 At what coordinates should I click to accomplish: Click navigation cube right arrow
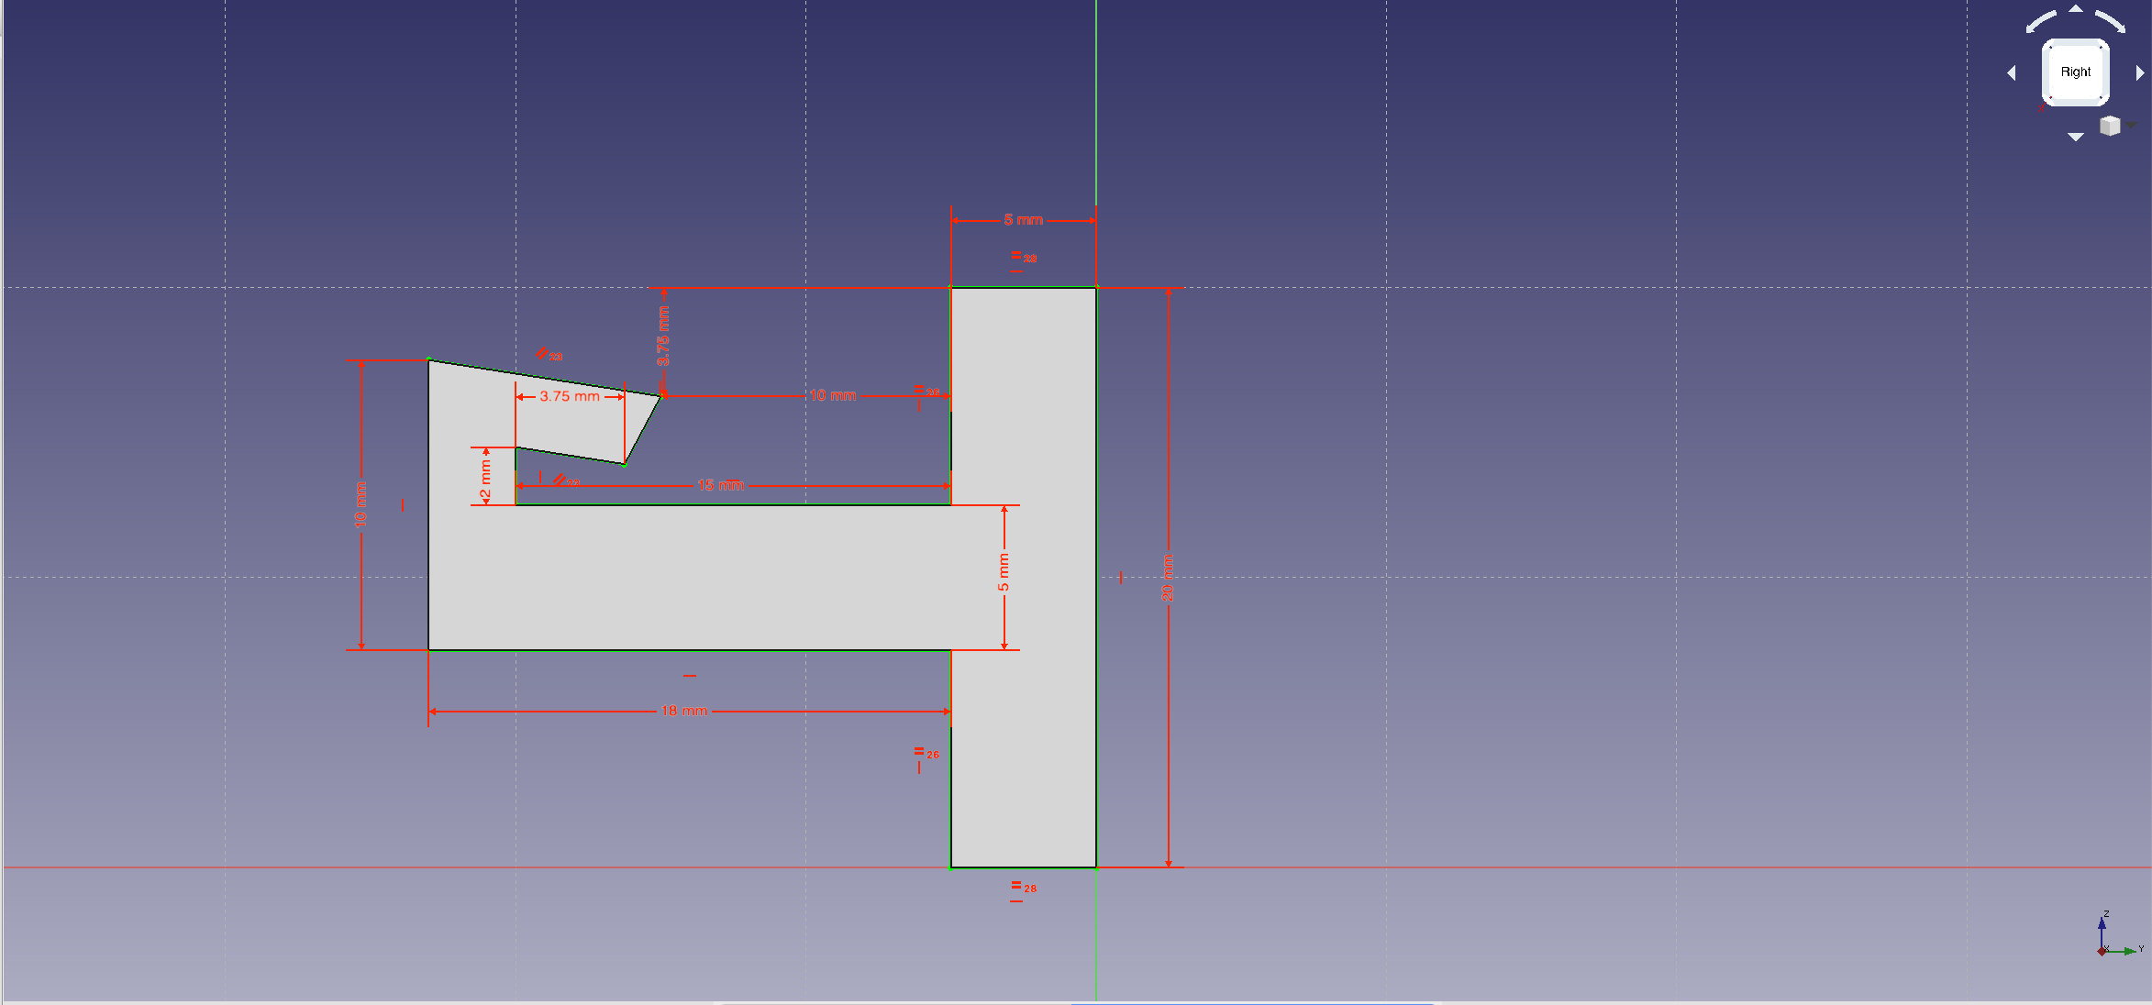(2139, 72)
